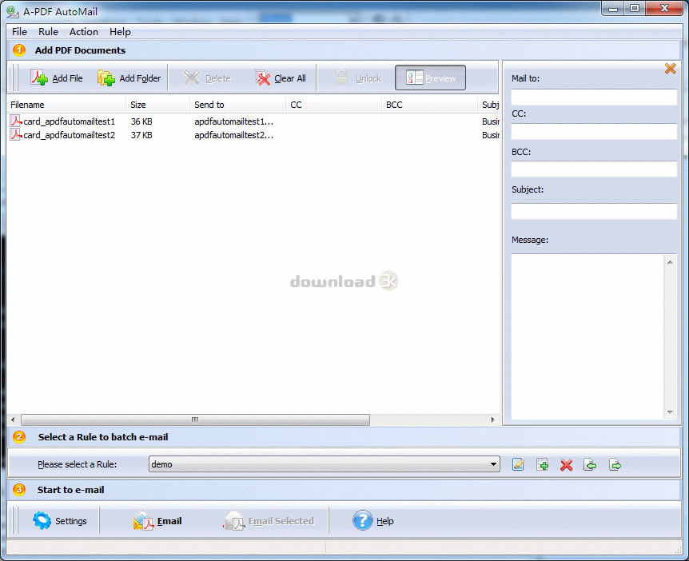Click the Message box scroll up arrow
The height and width of the screenshot is (561, 689).
click(x=670, y=262)
